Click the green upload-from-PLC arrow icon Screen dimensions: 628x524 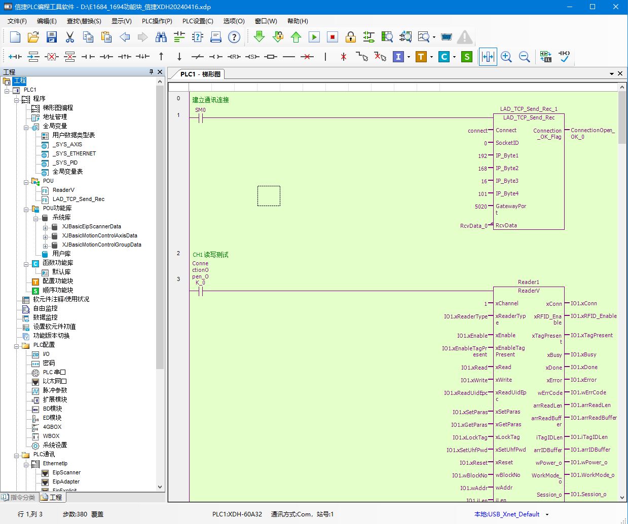pos(296,37)
